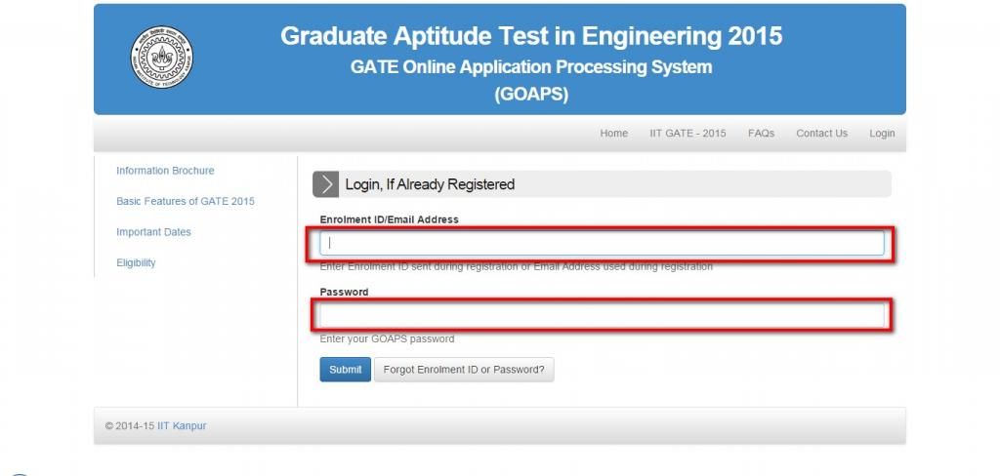Select Contact Us in the navbar

(x=821, y=134)
